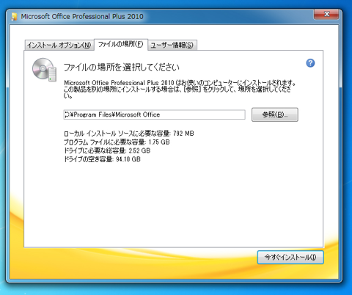Click the Microsoft Office Professional Plus 2010 title text
The image size is (352, 295).
[x=82, y=16]
